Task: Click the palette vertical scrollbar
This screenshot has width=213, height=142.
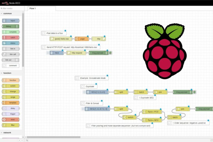Action: [x=23, y=40]
